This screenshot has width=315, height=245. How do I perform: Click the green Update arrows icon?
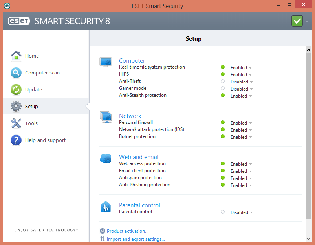pos(16,89)
